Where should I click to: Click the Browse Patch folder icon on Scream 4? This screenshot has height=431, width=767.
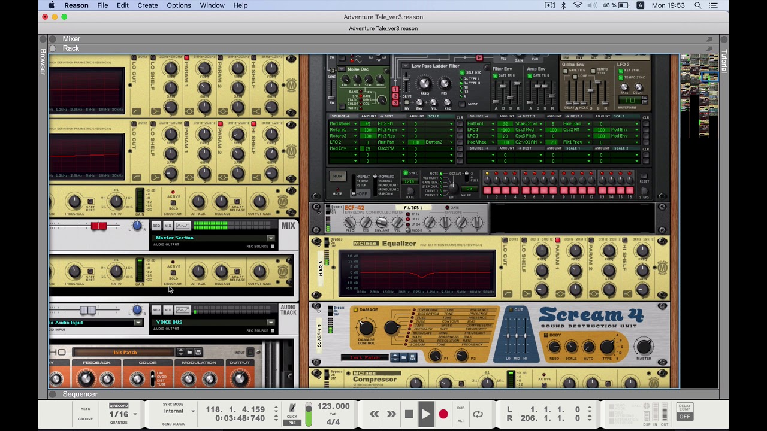click(403, 357)
